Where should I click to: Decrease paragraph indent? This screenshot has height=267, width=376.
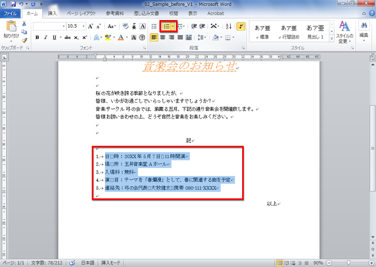click(194, 26)
